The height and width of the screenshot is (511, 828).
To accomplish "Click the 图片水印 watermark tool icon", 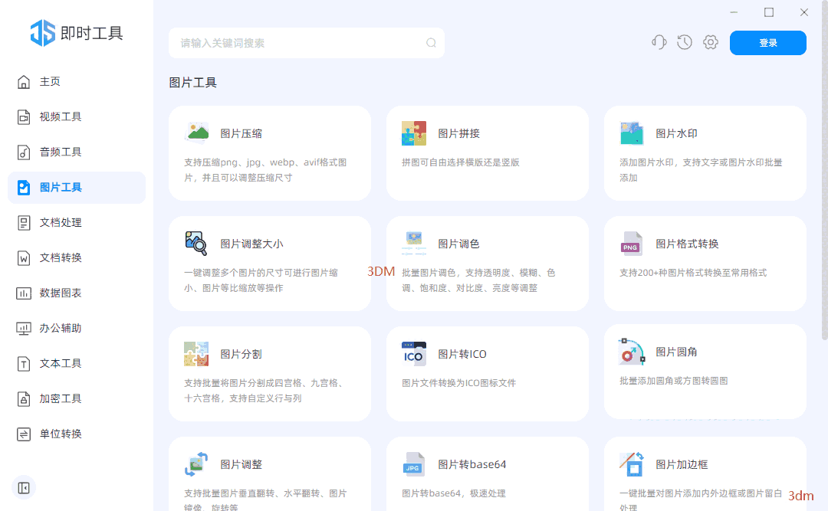I will 631,132.
